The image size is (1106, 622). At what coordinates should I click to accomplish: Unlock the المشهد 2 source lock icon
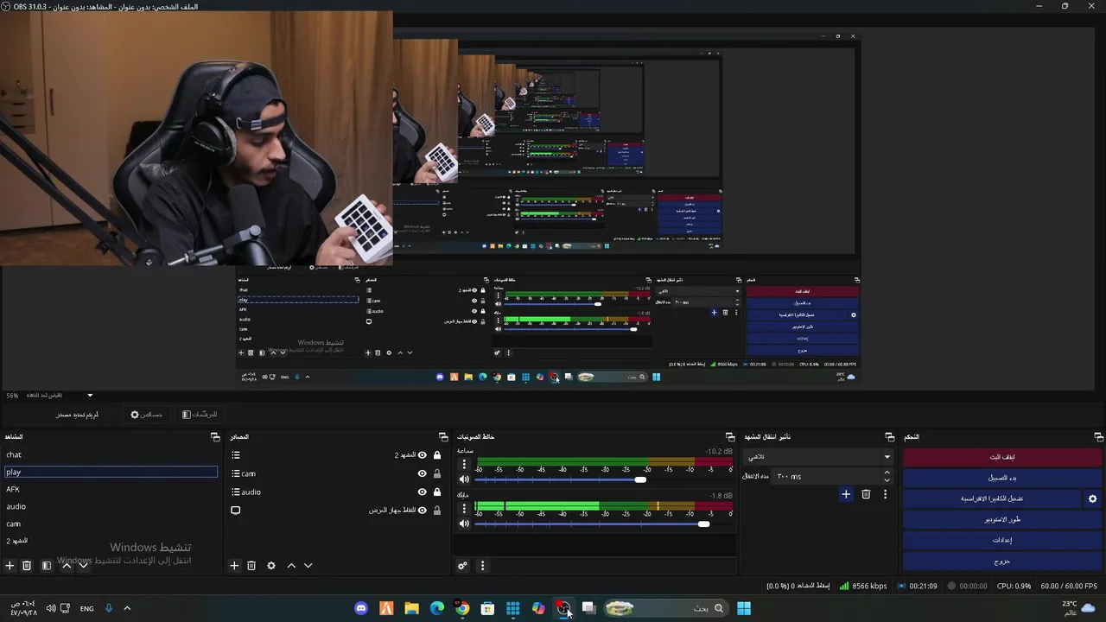437,455
